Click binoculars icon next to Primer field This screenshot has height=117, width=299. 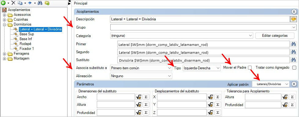point(293,44)
